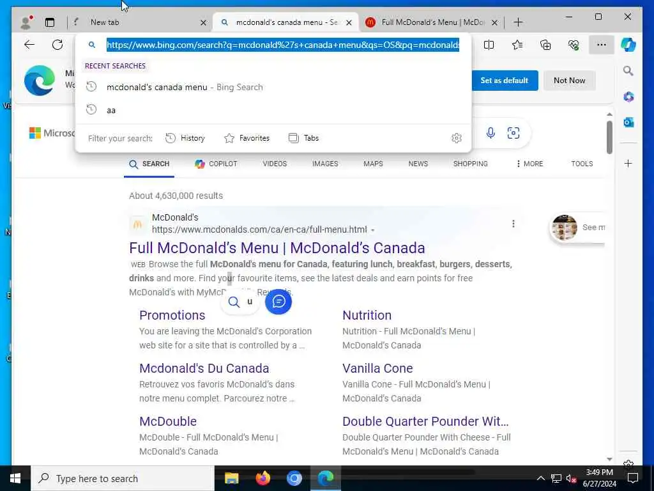Image resolution: width=654 pixels, height=491 pixels.
Task: Click sidebar search magnifier icon
Action: 628,71
